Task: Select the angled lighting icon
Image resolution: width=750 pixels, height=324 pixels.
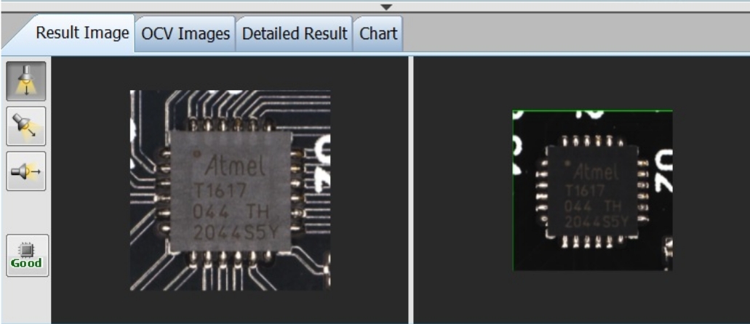Action: click(x=26, y=126)
